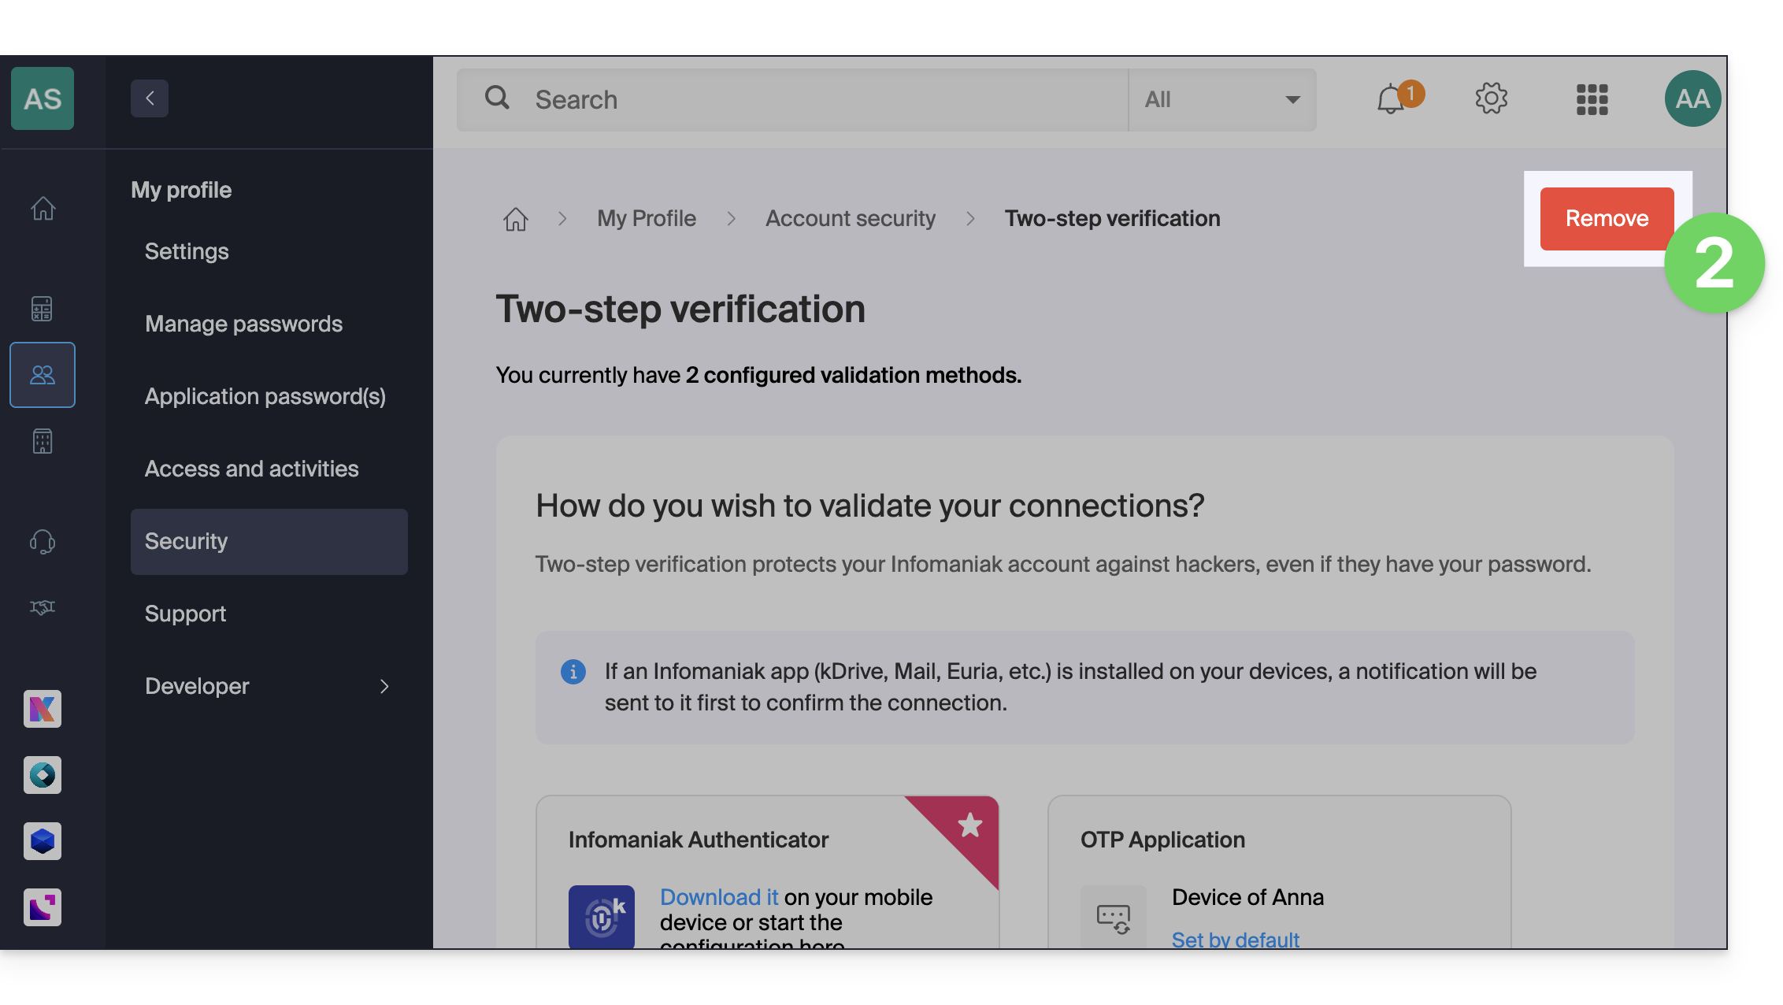This screenshot has height=1005, width=1783.
Task: Click the Two-step verification breadcrumb text
Action: click(1113, 218)
